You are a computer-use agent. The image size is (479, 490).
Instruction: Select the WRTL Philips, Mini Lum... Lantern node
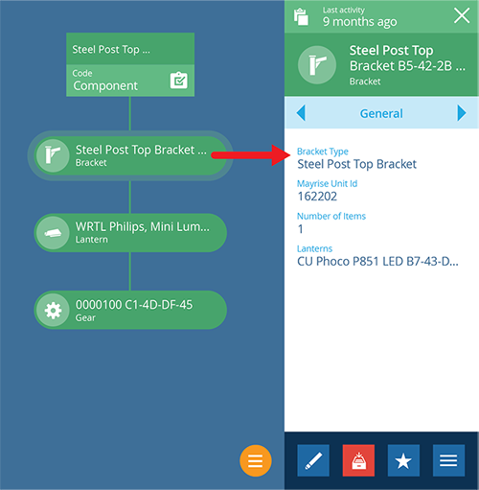pyautogui.click(x=130, y=233)
